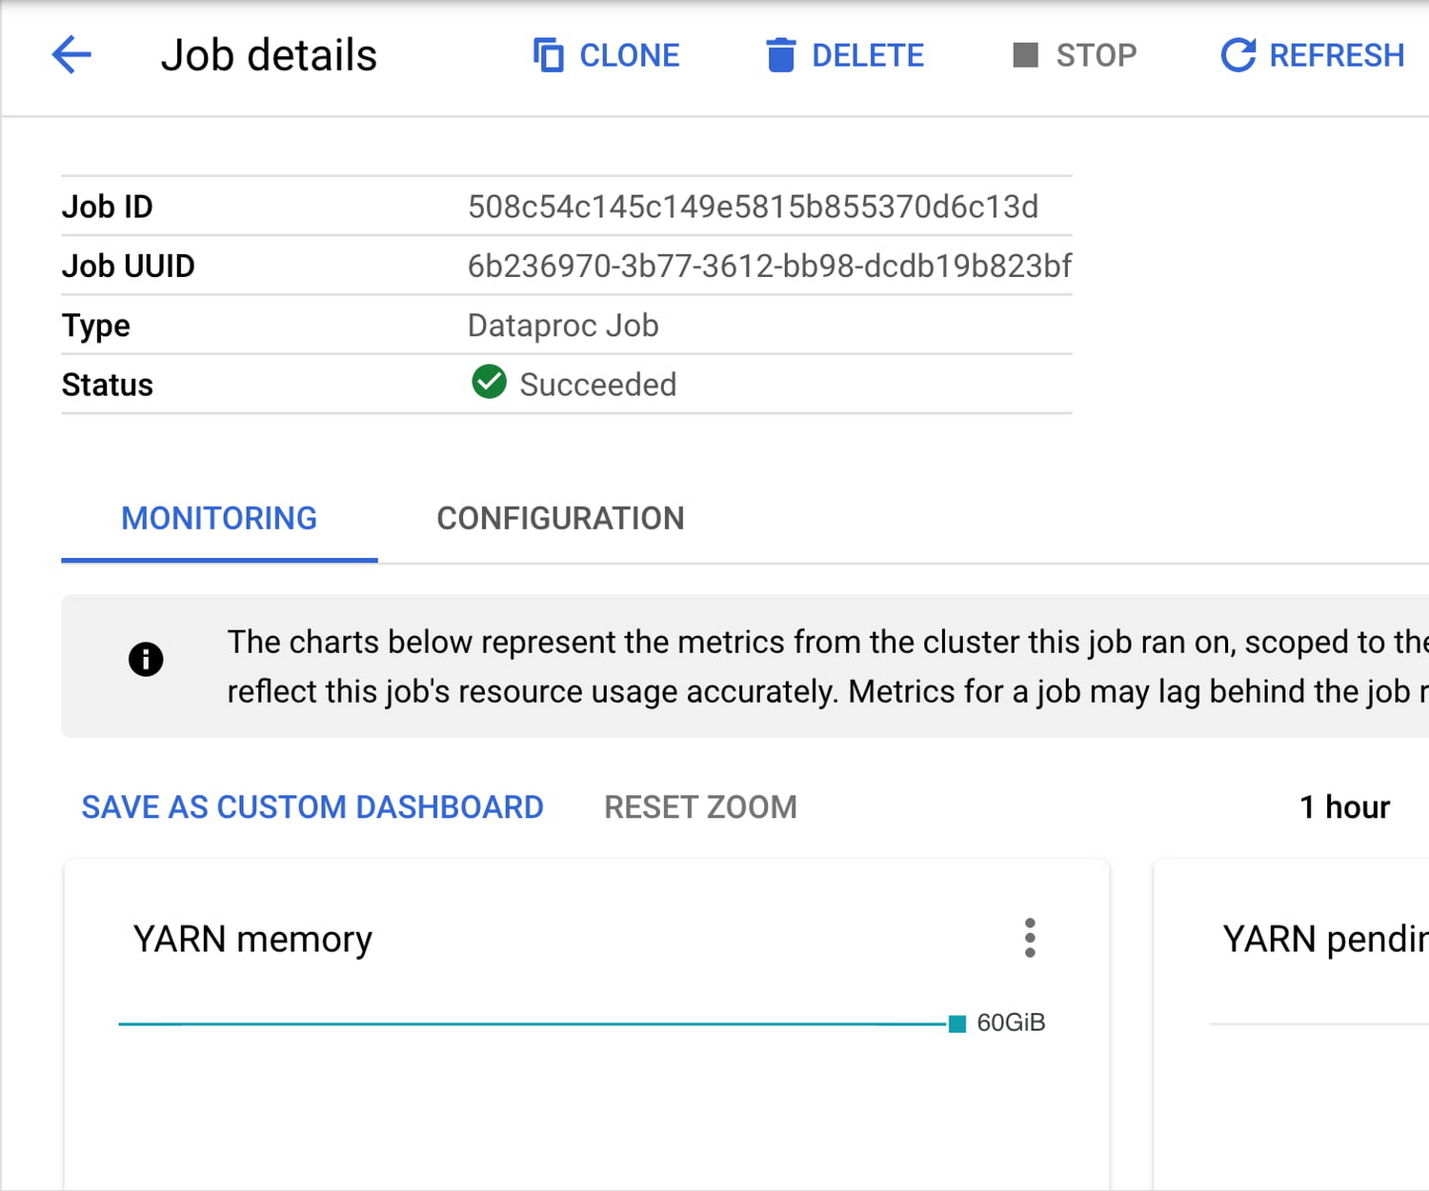Click SAVE AS CUSTOM DASHBOARD
Viewport: 1429px width, 1191px height.
[312, 807]
